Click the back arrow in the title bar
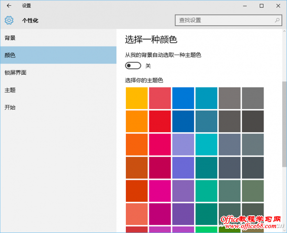287x233 pixels. coord(9,6)
